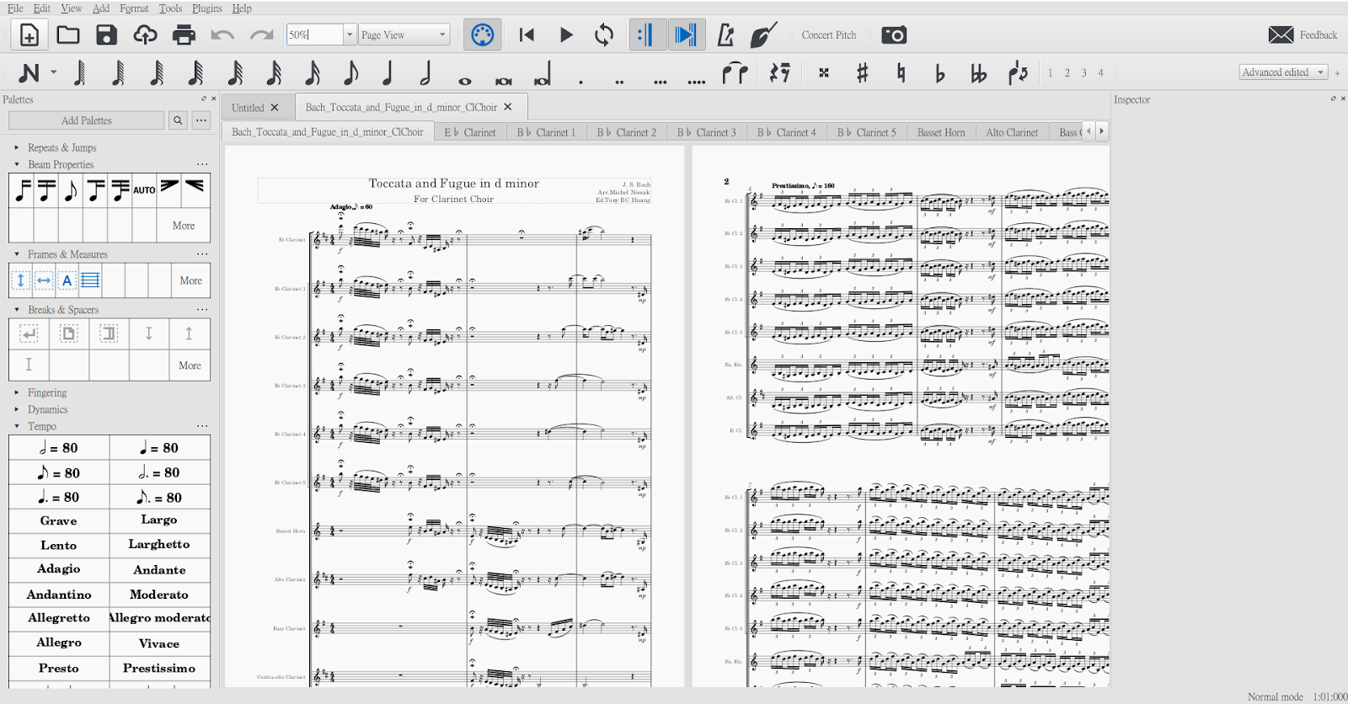Open the Page View mode dropdown
The height and width of the screenshot is (704, 1348).
tap(404, 35)
